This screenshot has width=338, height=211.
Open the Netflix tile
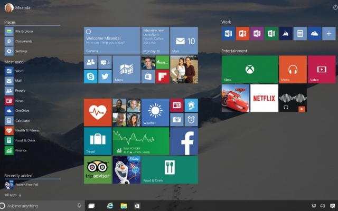[x=264, y=98]
